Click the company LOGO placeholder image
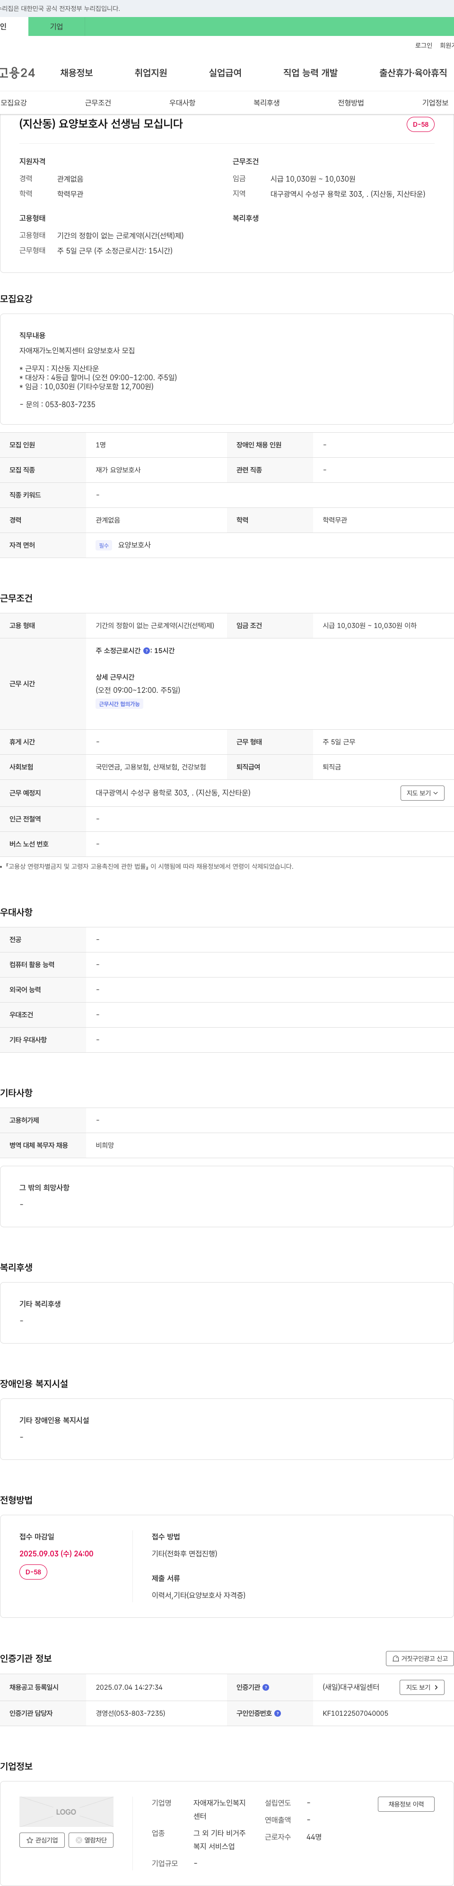Screen dimensions: 454x1886 click(x=66, y=1811)
